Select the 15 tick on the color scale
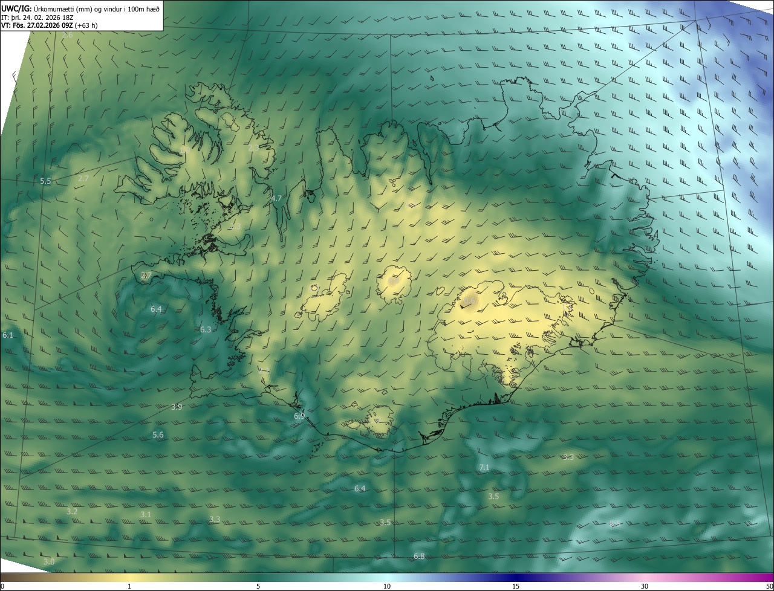Image resolution: width=774 pixels, height=591 pixels. pyautogui.click(x=516, y=586)
